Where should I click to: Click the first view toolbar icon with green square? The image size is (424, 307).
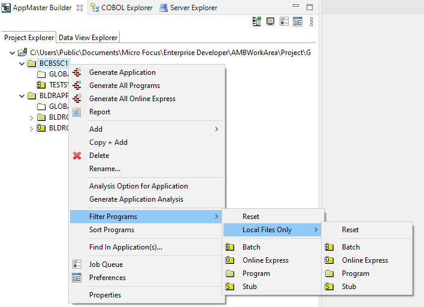point(257,22)
